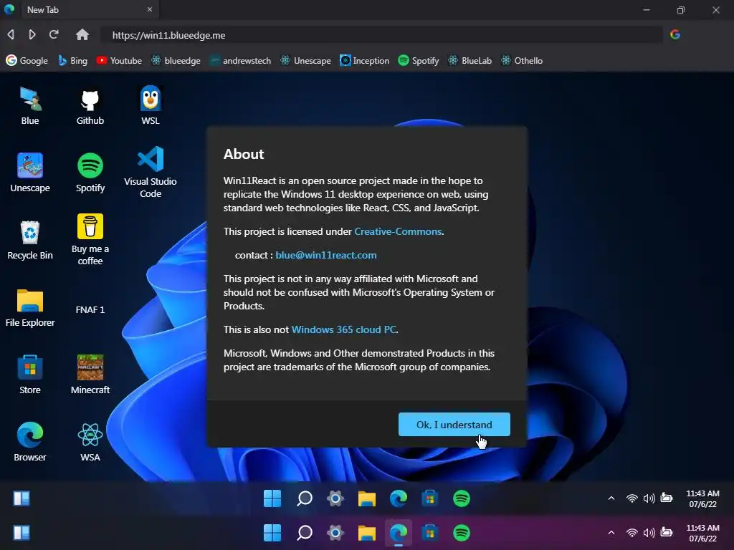Expand hidden tray icons in bottom taskbar
Image resolution: width=734 pixels, height=550 pixels.
point(611,533)
